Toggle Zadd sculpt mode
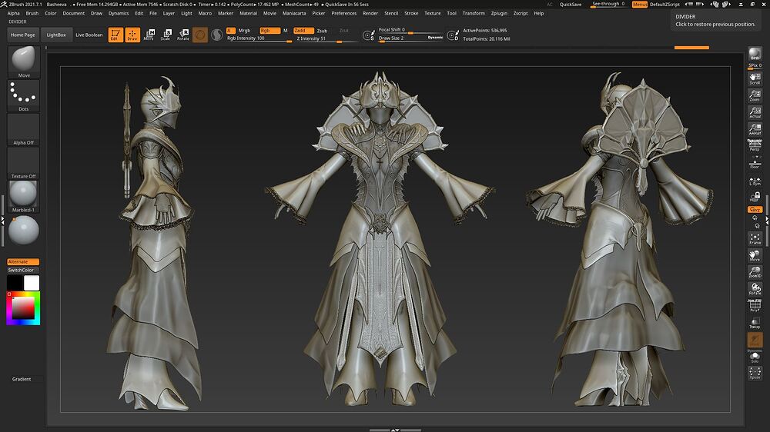770x432 pixels. coord(303,31)
